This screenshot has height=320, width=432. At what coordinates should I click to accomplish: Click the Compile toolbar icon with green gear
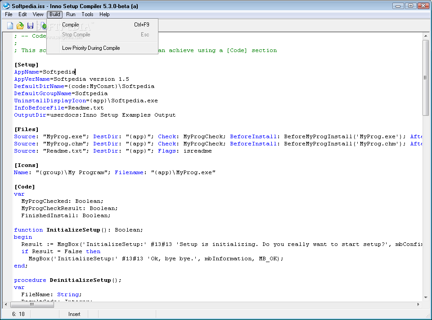(x=44, y=26)
